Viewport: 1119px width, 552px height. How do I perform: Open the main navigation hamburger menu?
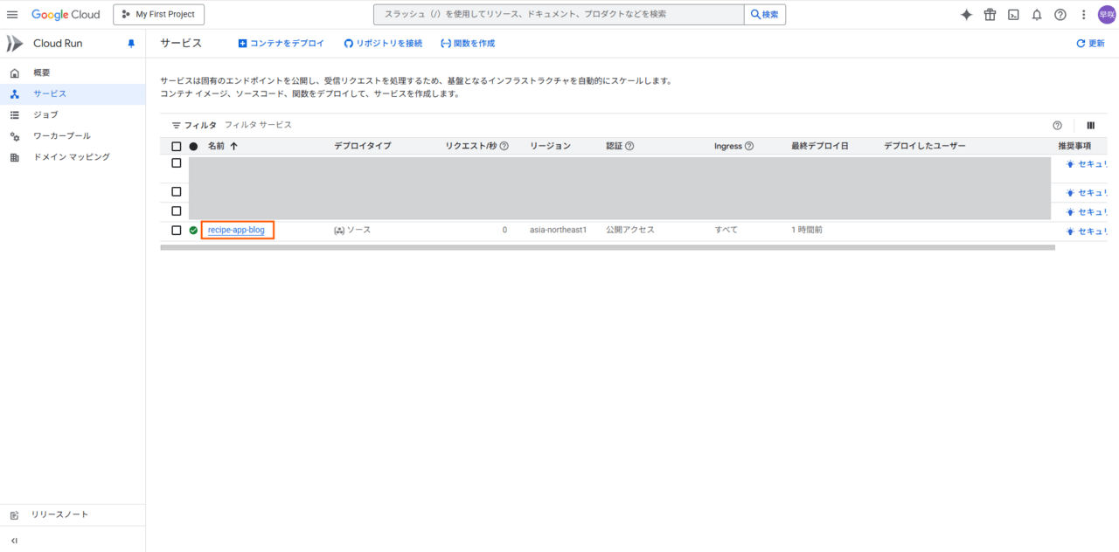[x=12, y=15]
